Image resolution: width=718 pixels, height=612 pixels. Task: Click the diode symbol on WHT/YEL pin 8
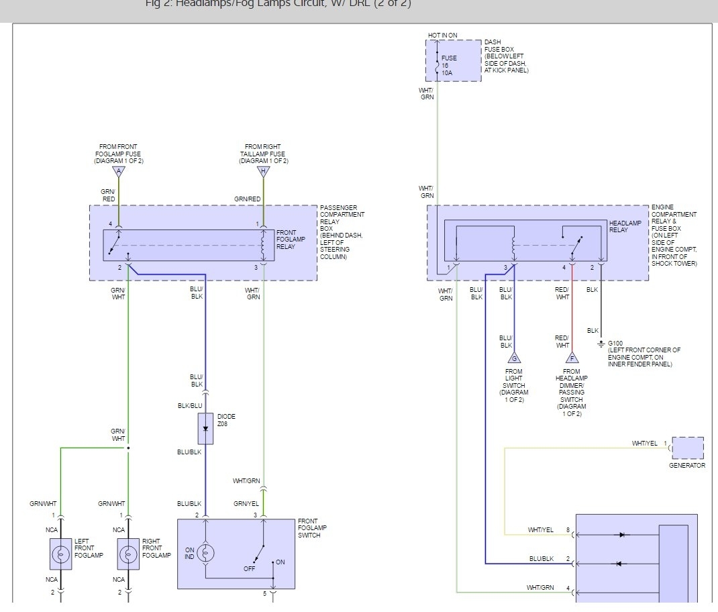tap(623, 535)
